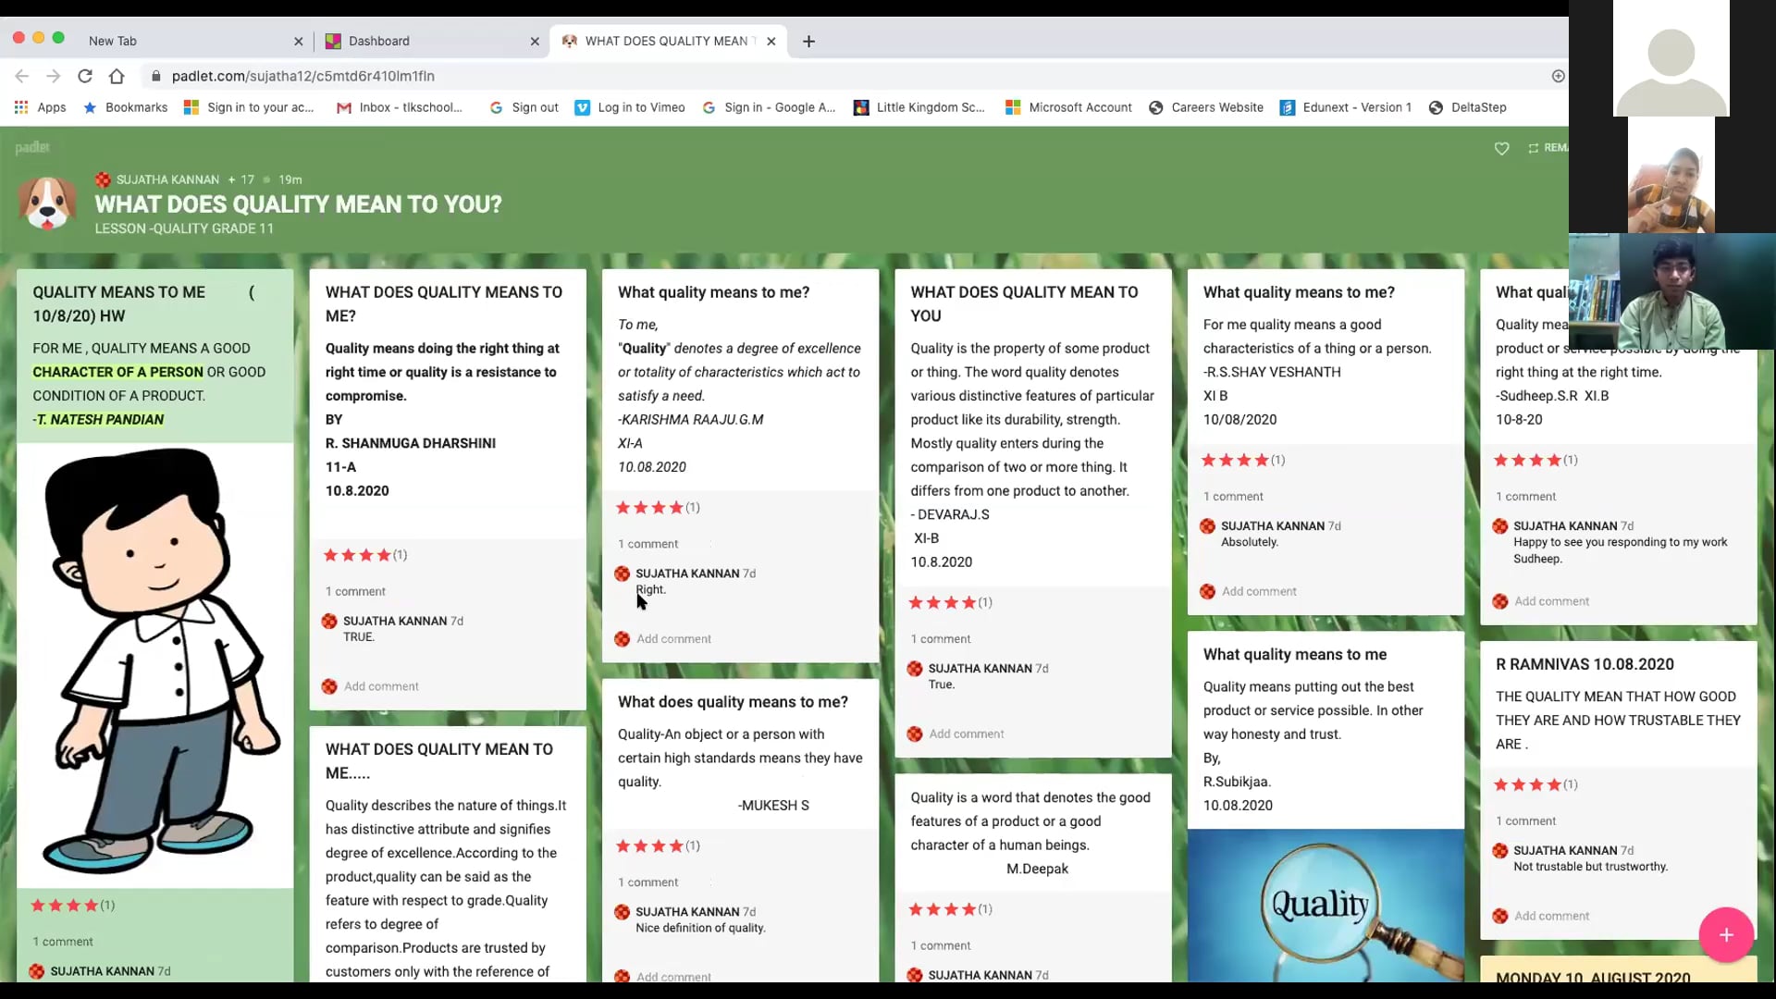
Task: Open the Apps grid shortcut
Action: click(x=40, y=107)
